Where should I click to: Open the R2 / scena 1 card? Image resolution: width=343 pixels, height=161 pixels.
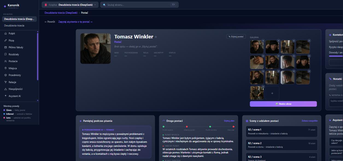point(282,132)
